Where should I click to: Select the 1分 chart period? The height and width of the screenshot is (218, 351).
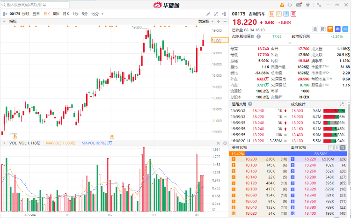point(75,14)
